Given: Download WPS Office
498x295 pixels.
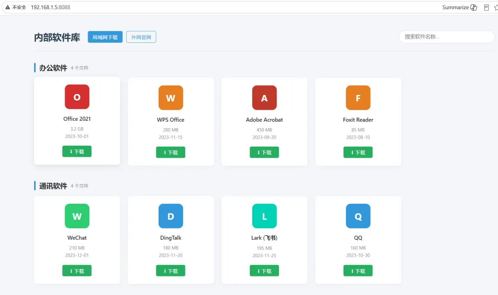Looking at the screenshot, I should [171, 153].
